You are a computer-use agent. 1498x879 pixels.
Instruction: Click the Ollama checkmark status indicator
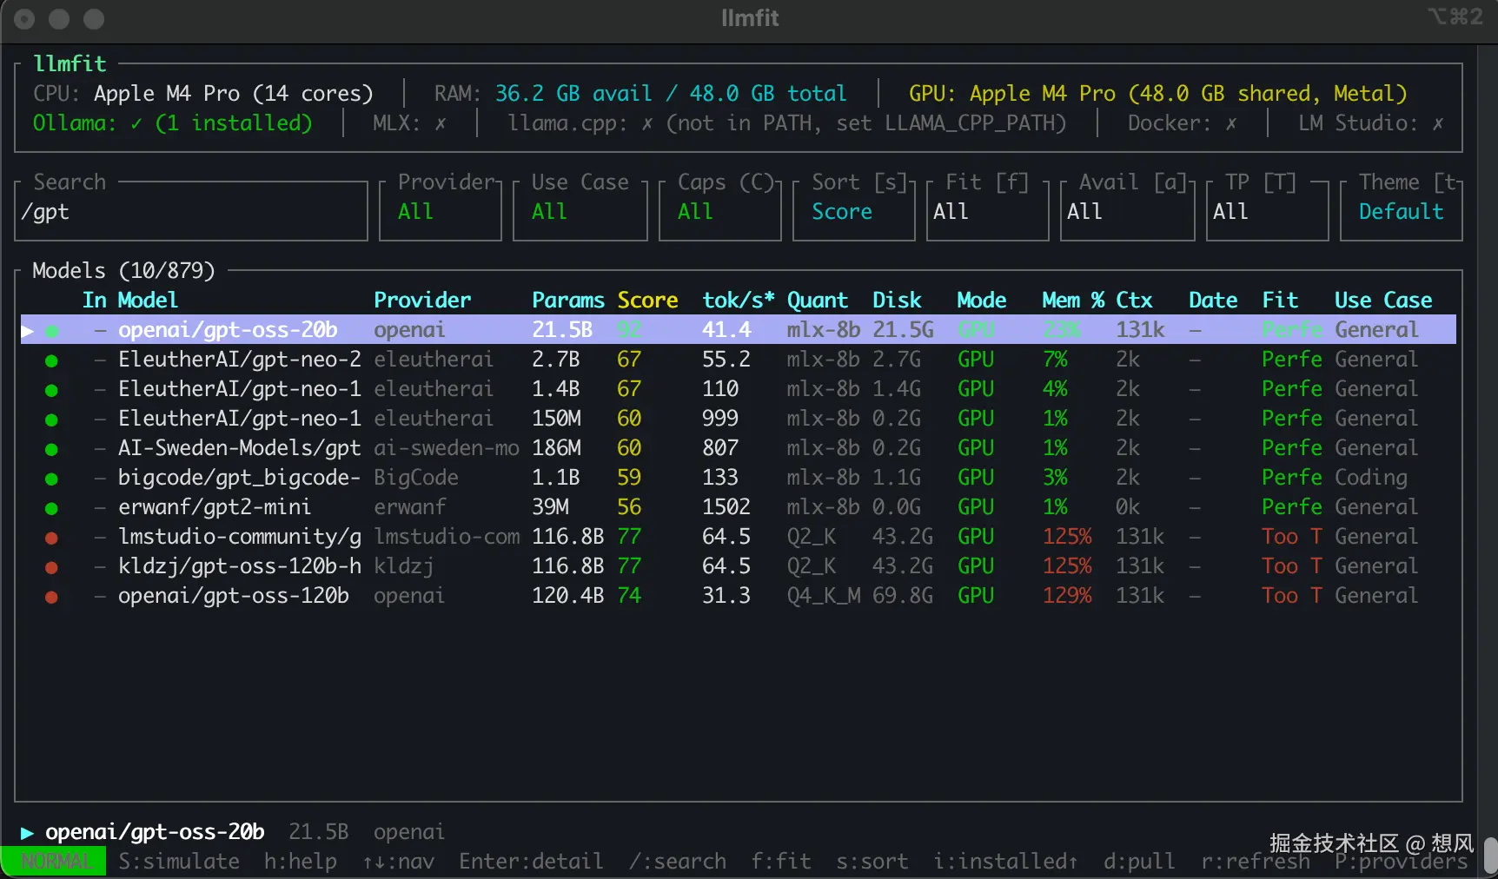[x=136, y=123]
